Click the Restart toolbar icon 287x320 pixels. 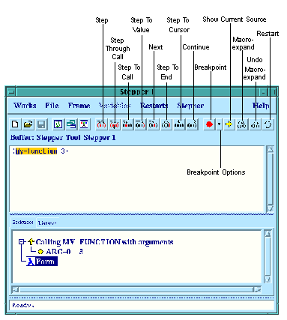tap(268, 124)
